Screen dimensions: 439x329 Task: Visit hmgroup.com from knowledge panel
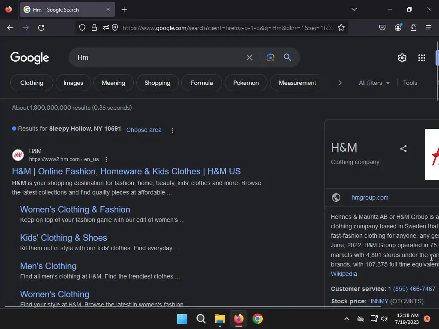370,197
